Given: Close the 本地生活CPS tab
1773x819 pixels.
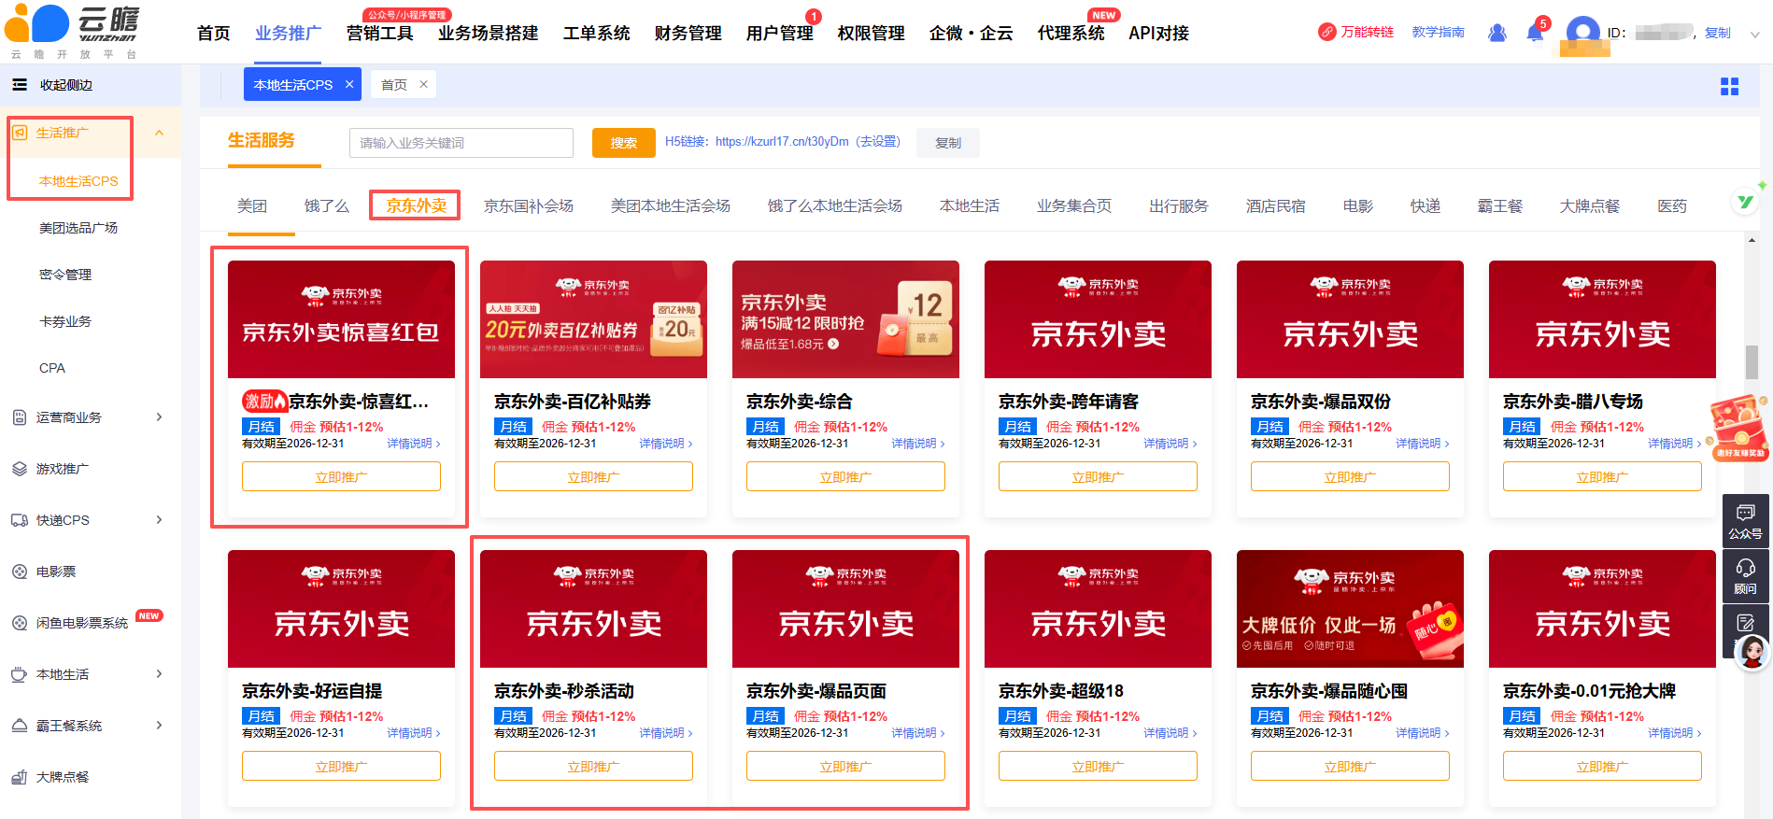Looking at the screenshot, I should coord(349,84).
